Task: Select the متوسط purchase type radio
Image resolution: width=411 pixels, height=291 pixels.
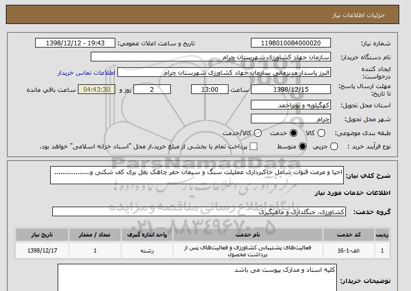Action: pos(303,146)
